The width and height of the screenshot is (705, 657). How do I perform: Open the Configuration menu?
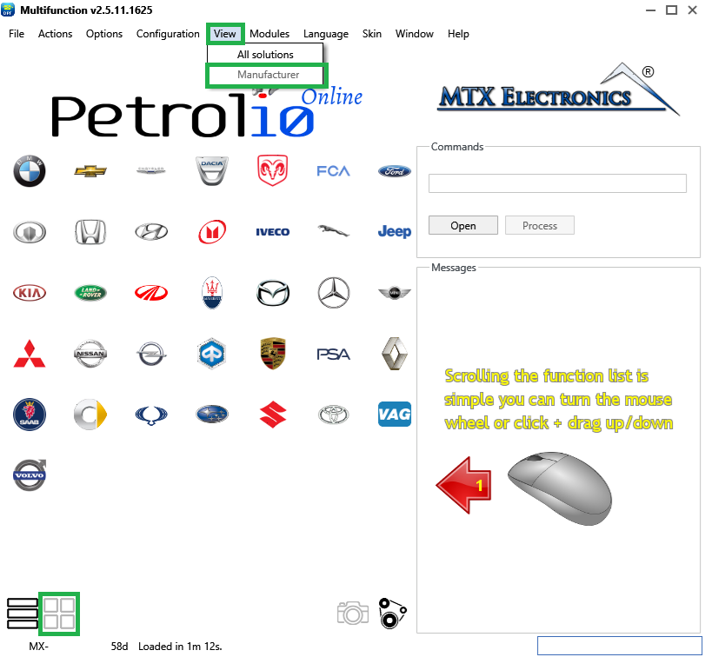168,34
